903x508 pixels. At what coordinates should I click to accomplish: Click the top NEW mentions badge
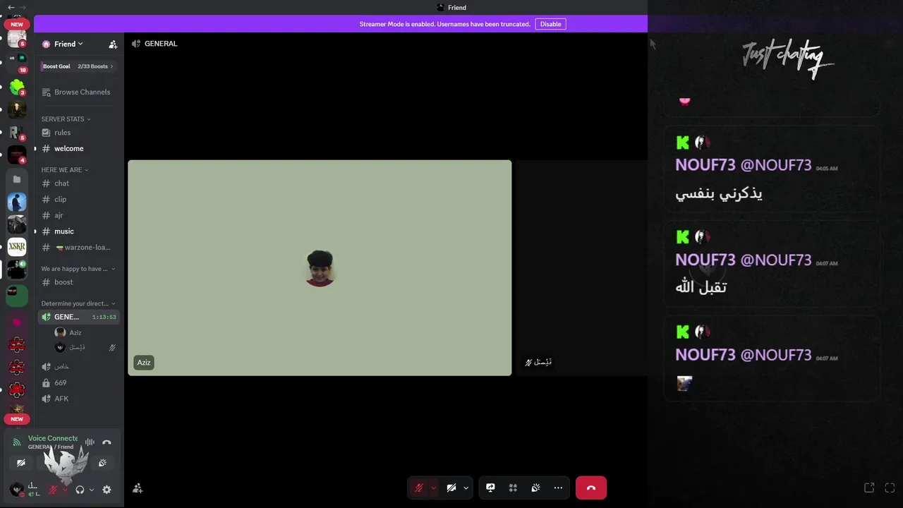[x=17, y=24]
